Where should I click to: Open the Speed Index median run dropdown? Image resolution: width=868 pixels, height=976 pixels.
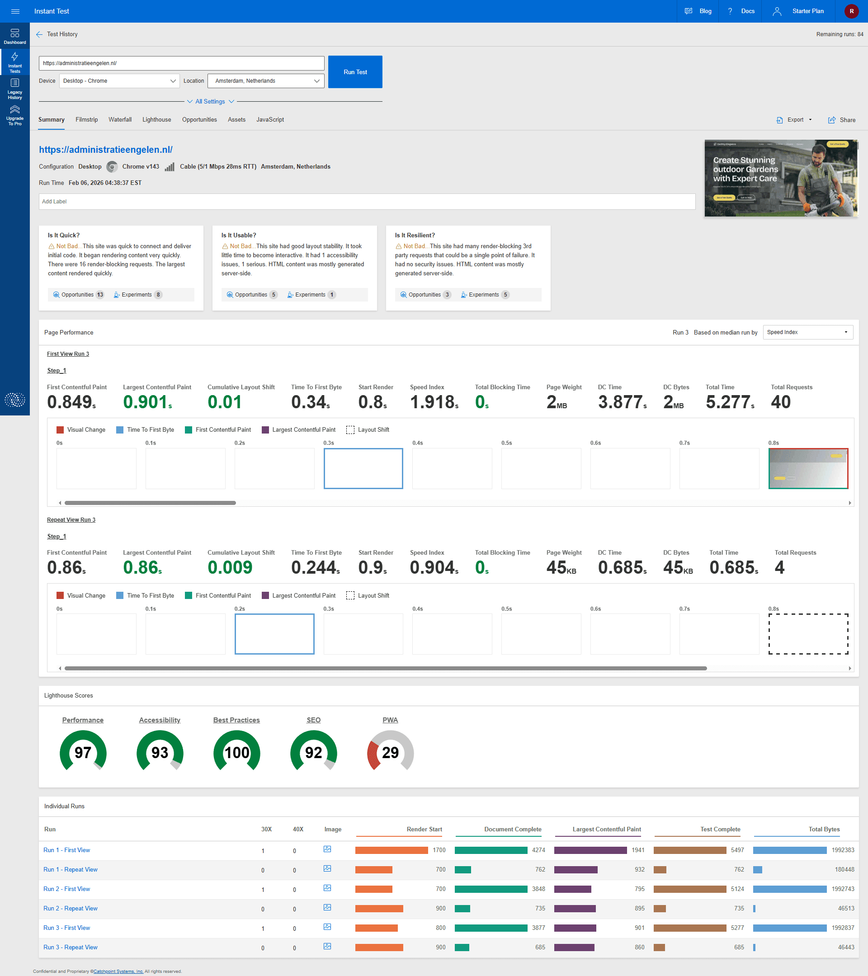click(807, 332)
